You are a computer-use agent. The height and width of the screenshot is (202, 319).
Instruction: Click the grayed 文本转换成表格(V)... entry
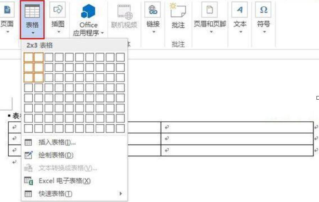[x=75, y=168]
